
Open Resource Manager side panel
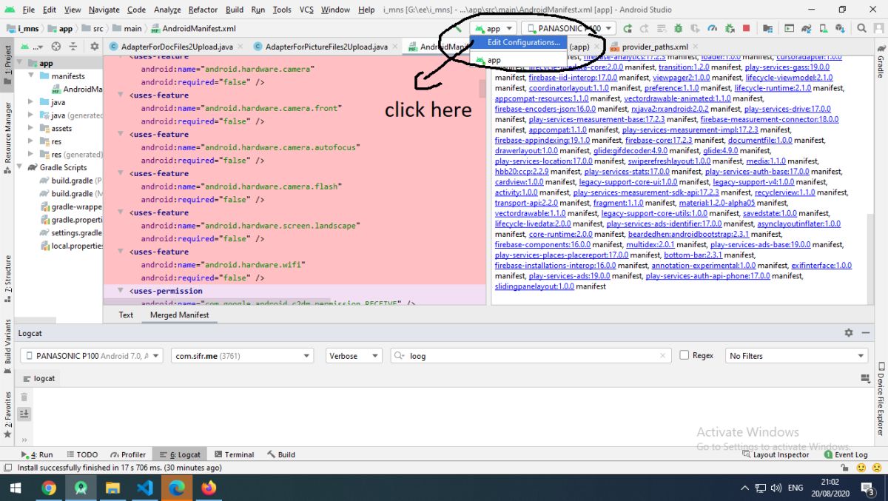tap(7, 138)
